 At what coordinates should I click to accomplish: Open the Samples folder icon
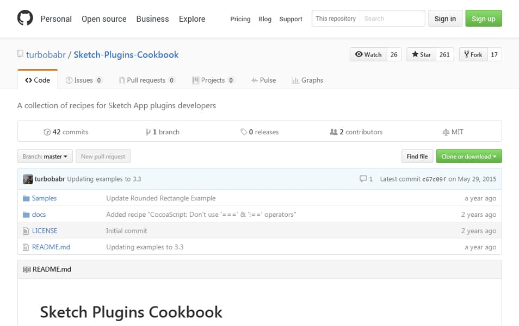click(x=26, y=198)
